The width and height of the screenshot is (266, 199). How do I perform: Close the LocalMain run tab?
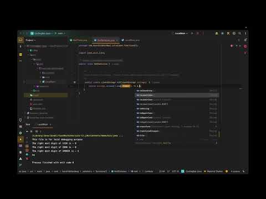tap(50, 124)
